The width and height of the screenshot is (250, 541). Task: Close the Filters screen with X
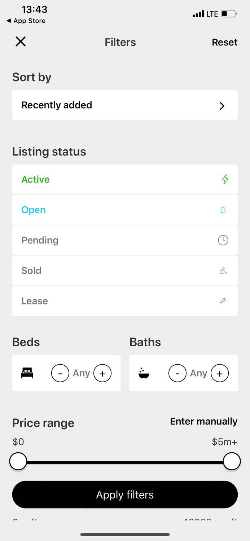(x=21, y=42)
